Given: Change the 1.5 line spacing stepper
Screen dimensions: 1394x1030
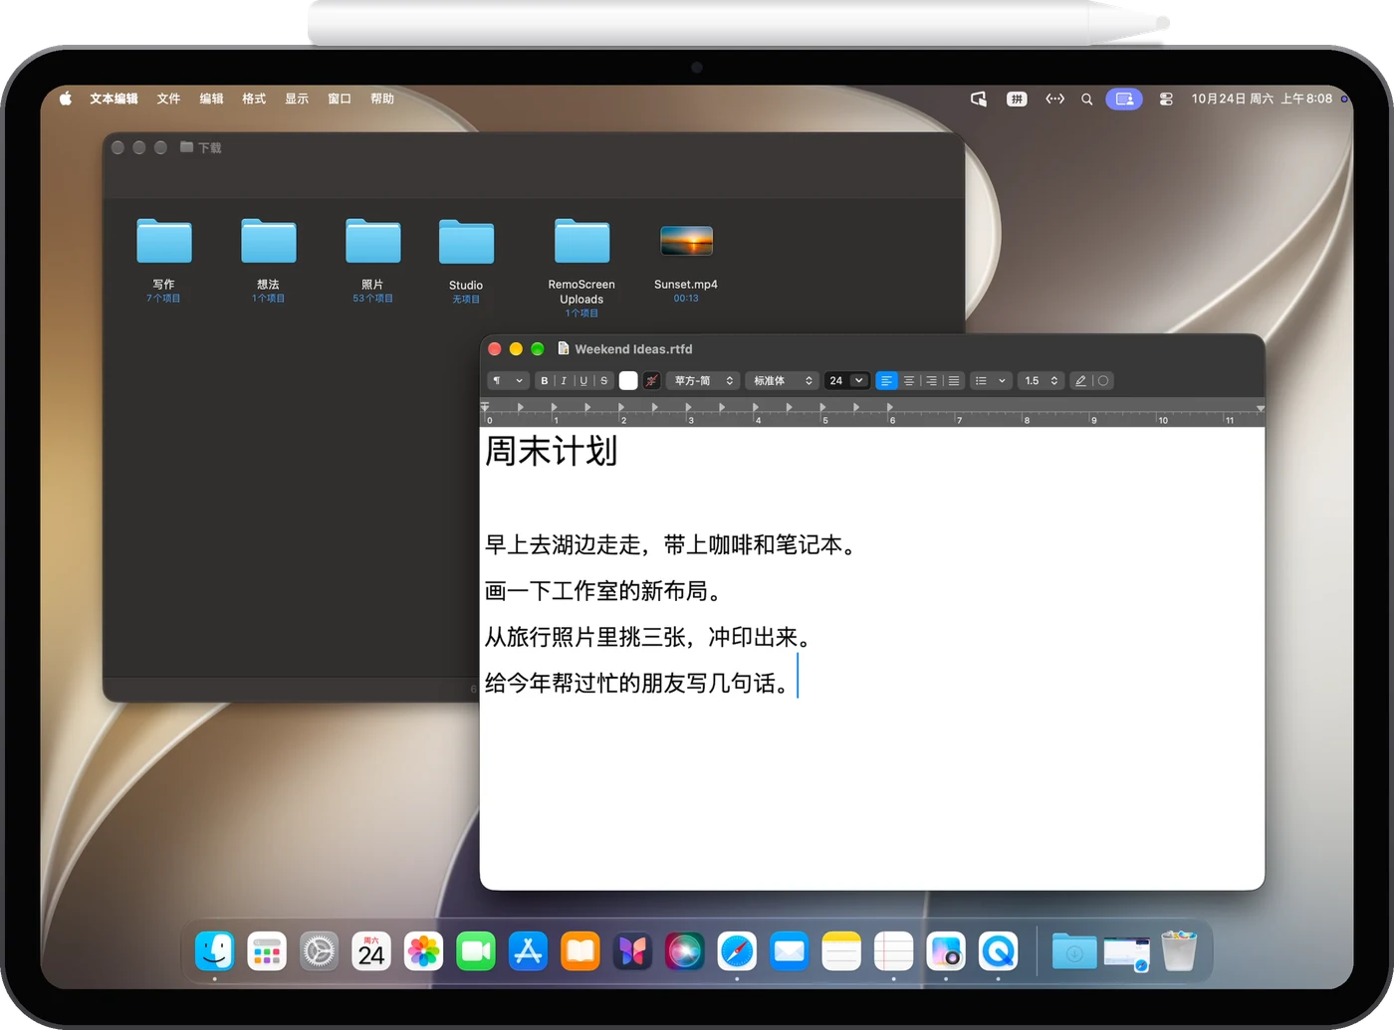Looking at the screenshot, I should click(1041, 381).
